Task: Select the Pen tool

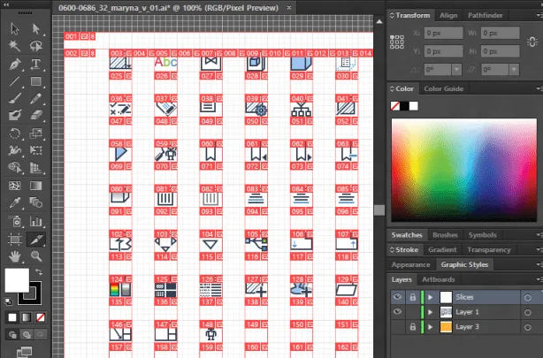Action: [x=14, y=64]
